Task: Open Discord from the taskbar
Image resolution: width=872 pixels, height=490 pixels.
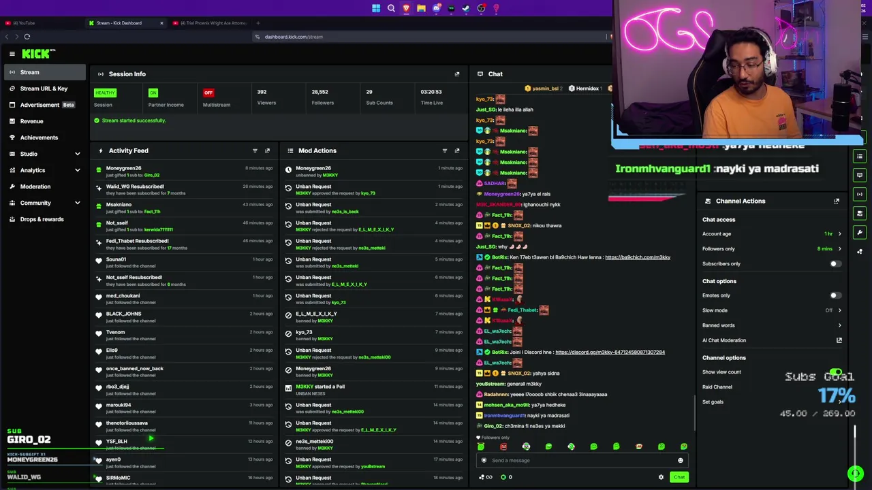Action: point(436,8)
